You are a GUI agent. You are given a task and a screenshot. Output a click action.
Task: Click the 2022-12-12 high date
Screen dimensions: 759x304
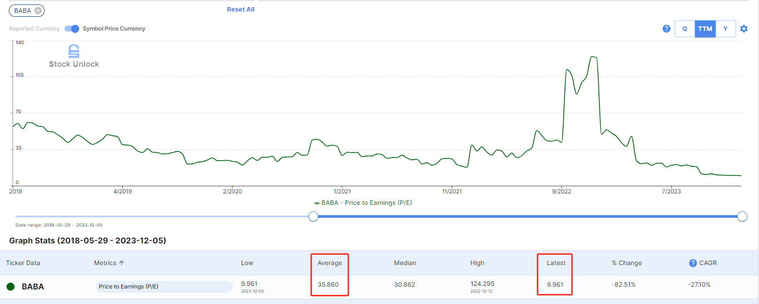(481, 291)
